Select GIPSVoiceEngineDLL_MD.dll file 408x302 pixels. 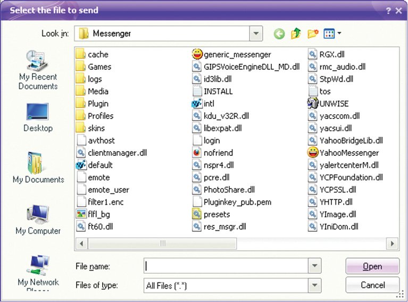click(x=246, y=66)
